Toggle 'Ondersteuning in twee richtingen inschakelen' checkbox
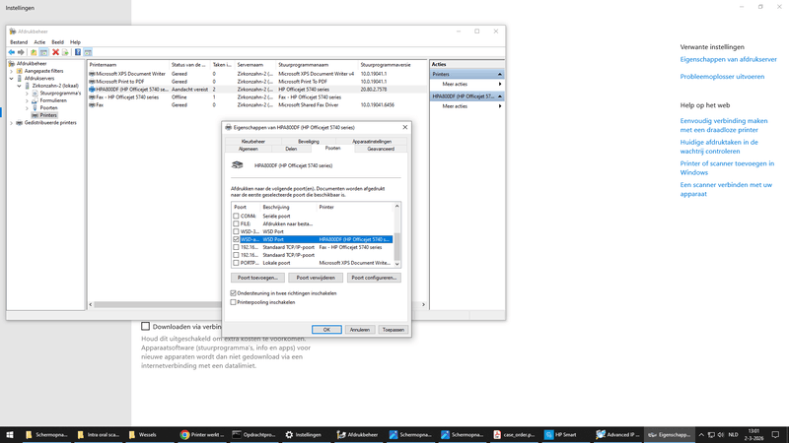789x443 pixels. tap(233, 292)
